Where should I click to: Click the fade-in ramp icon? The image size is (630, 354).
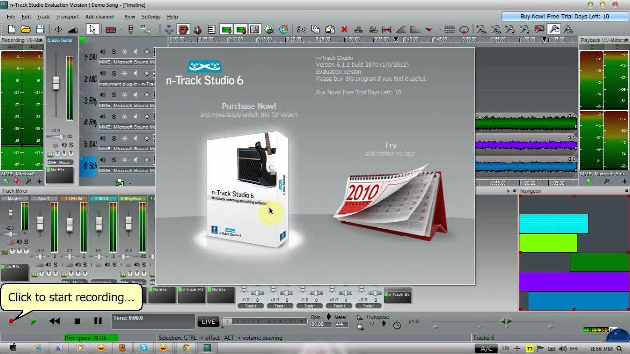401,29
